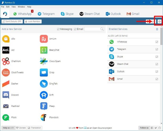163x131 pixels.
Task: Open the File menu
Action: (x=3, y=7)
